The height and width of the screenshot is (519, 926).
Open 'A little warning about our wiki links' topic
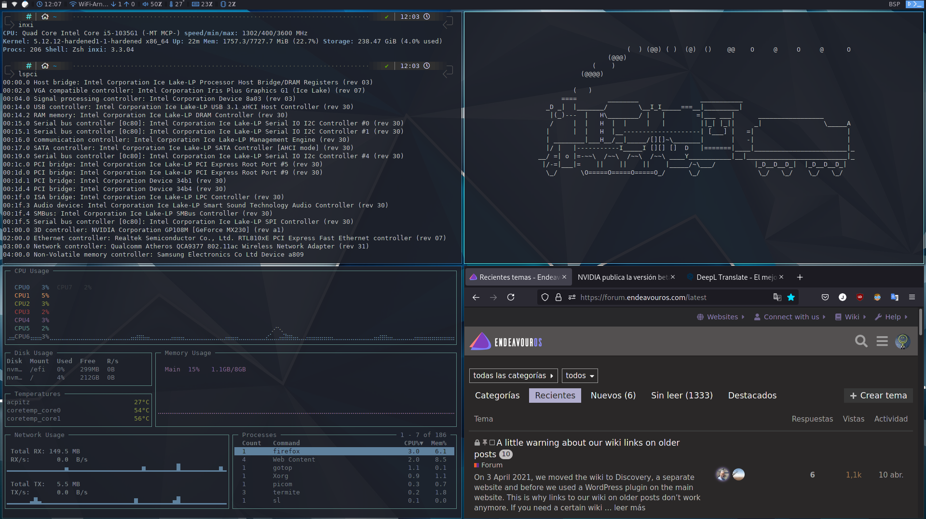[587, 443]
